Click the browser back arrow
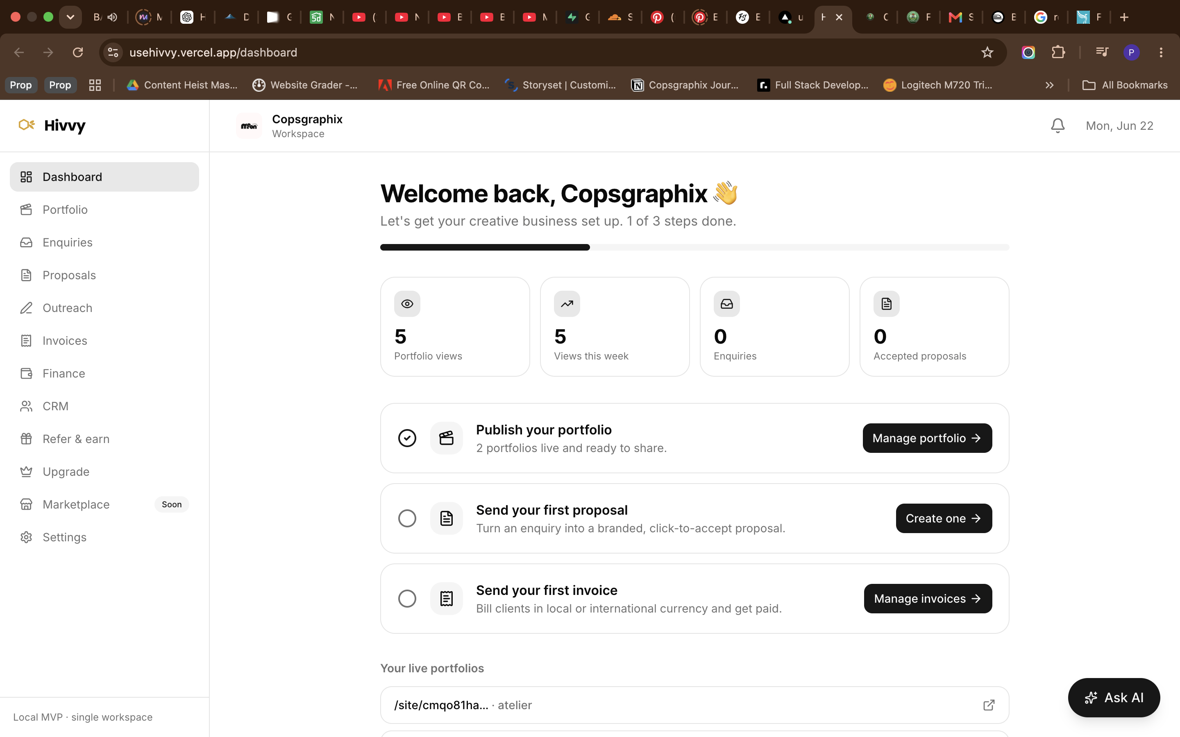The image size is (1180, 737). [19, 52]
